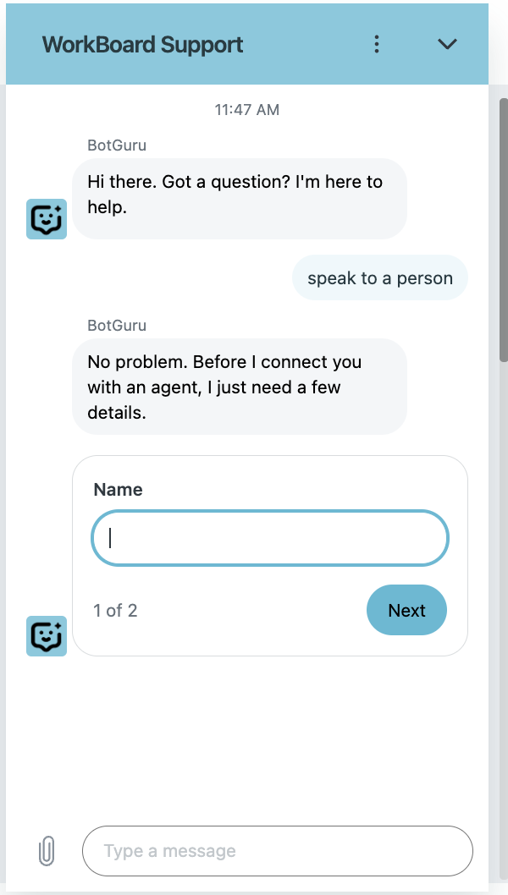The width and height of the screenshot is (508, 895).
Task: Collapse the chat with the header chevron
Action: tap(447, 45)
